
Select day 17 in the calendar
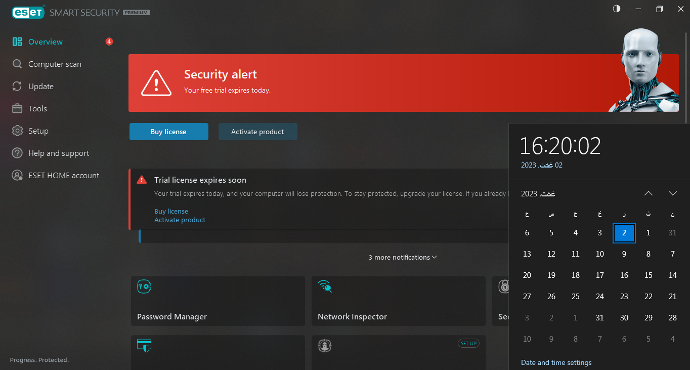[x=600, y=275]
